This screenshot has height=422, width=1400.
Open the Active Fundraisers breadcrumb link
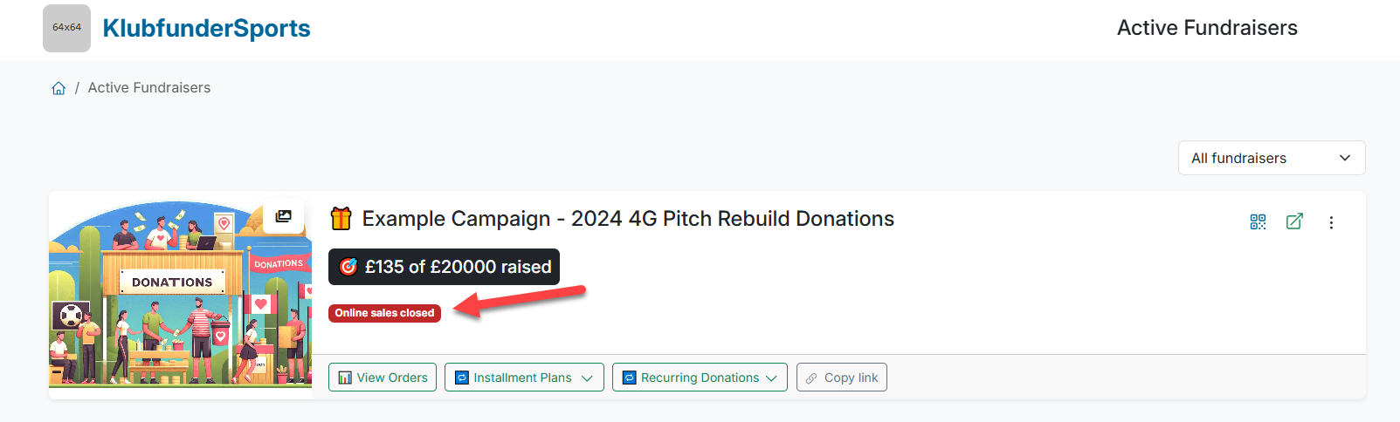click(x=149, y=88)
